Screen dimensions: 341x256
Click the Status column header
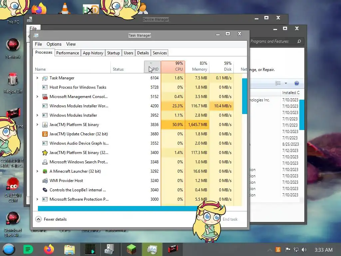128,67
